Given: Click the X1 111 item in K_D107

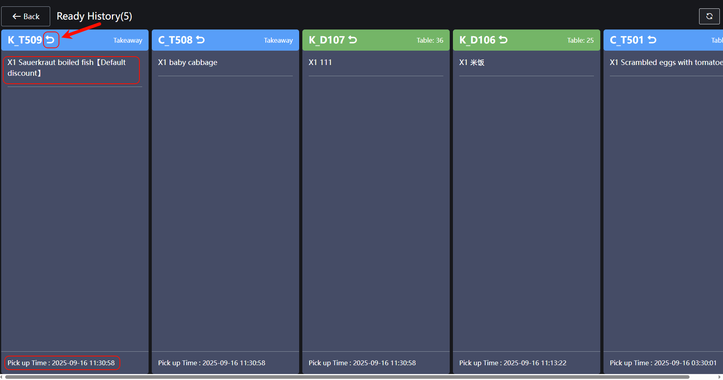Looking at the screenshot, I should (320, 63).
